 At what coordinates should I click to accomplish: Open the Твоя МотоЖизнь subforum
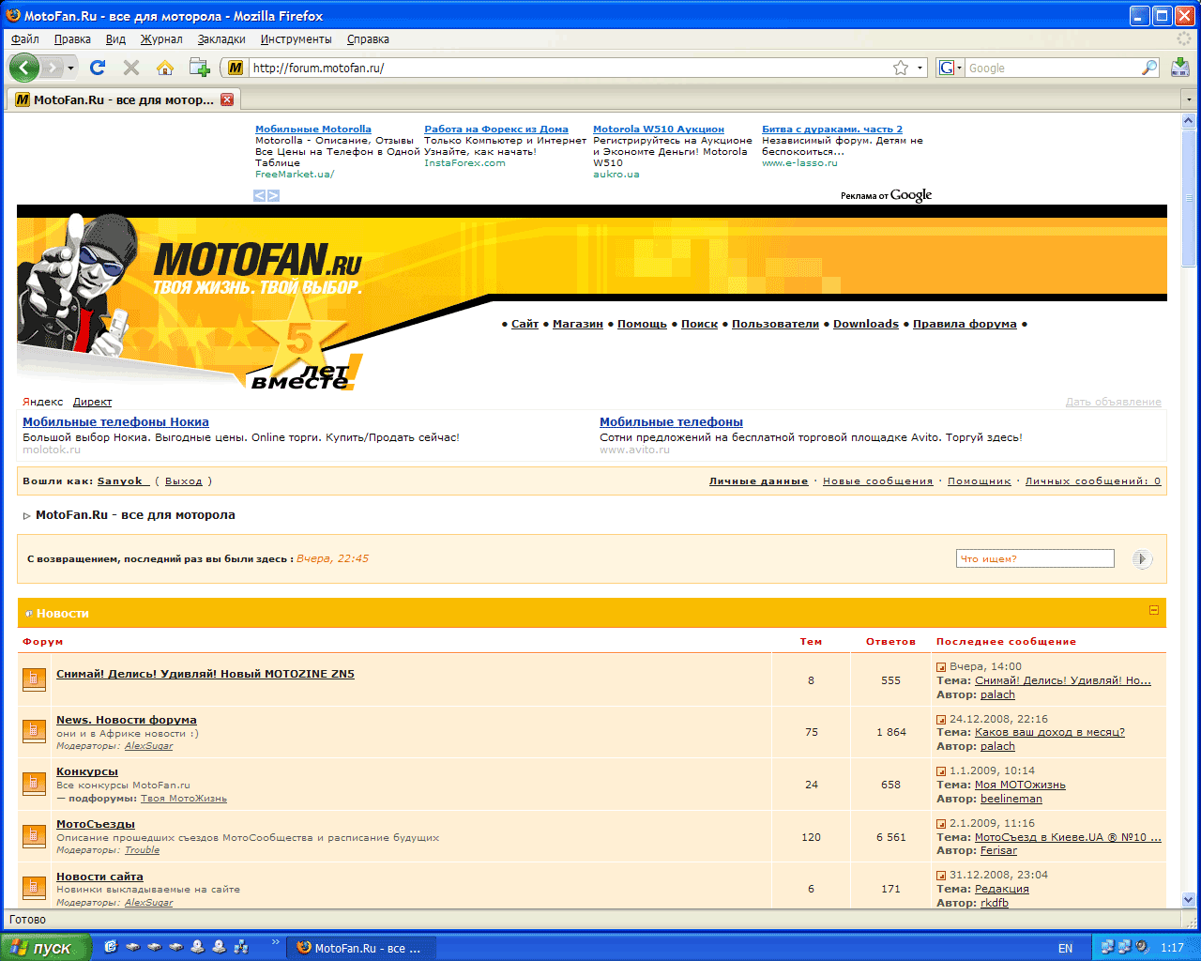pyautogui.click(x=184, y=799)
